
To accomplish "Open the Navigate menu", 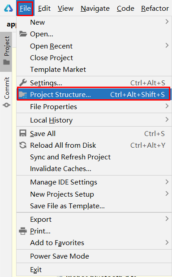I will (95, 8).
